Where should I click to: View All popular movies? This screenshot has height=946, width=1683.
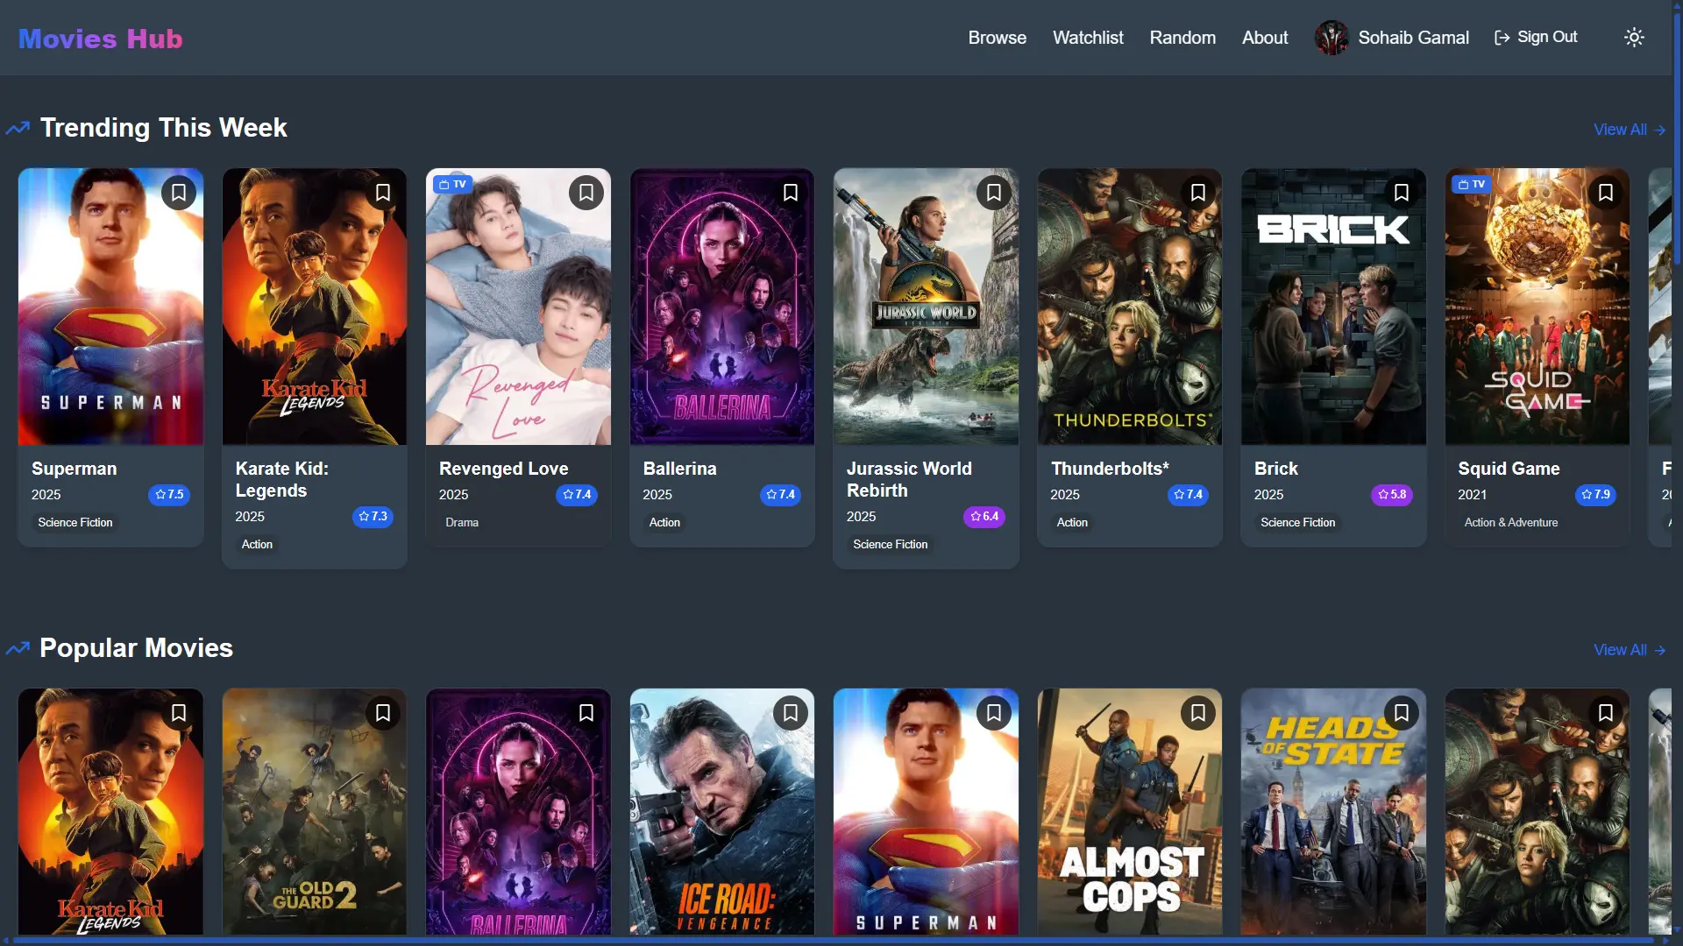coord(1630,650)
